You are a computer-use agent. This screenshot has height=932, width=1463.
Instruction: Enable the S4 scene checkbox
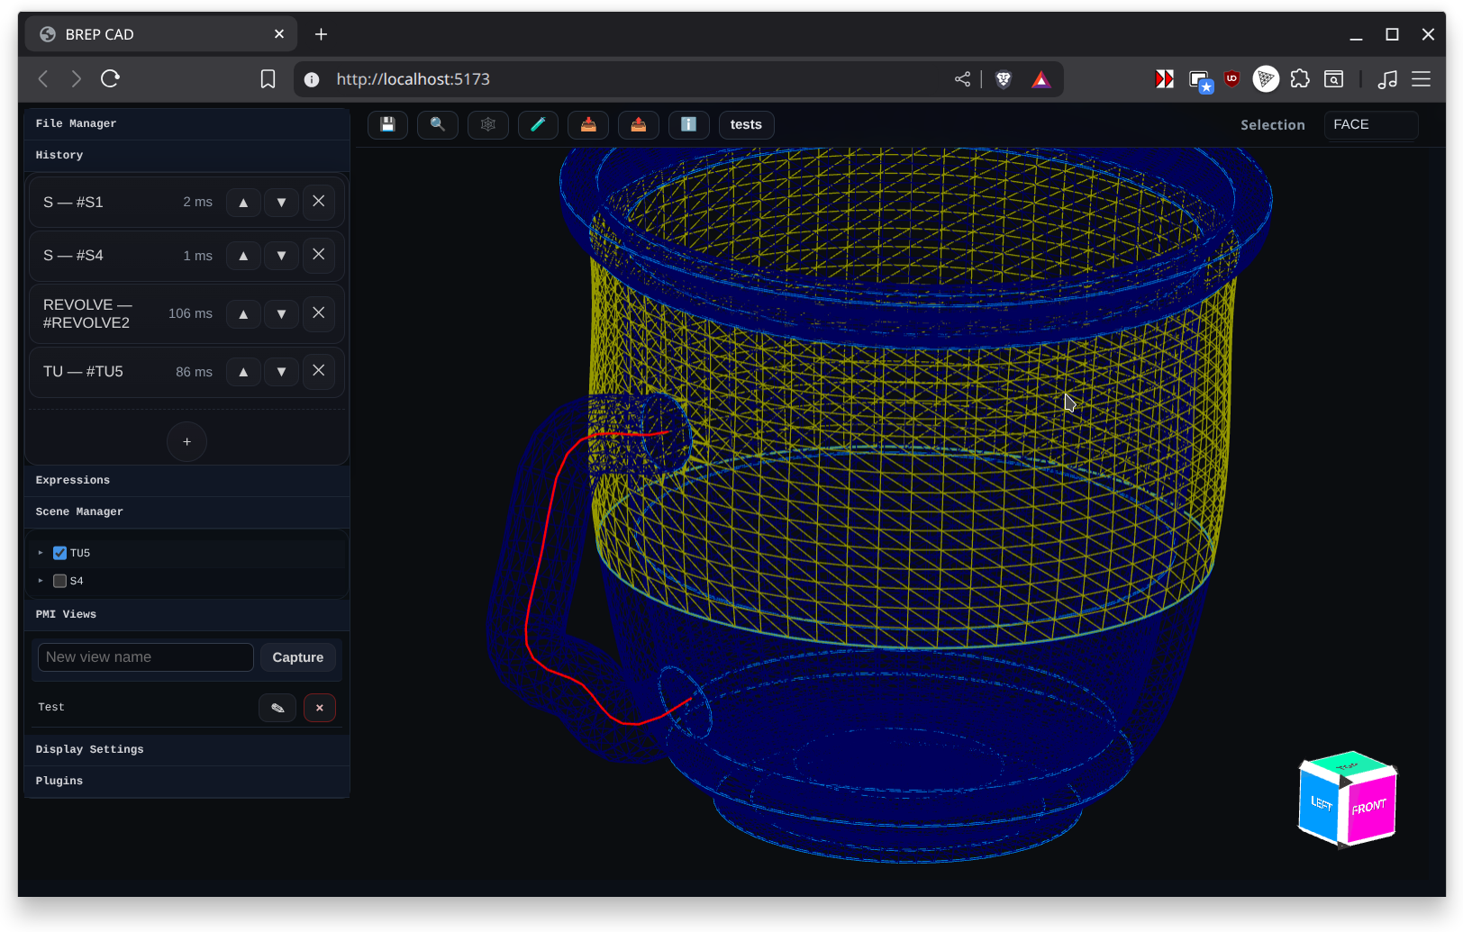click(60, 581)
